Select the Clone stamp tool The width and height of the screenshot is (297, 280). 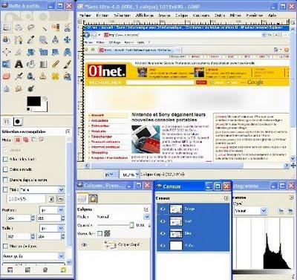click(43, 76)
